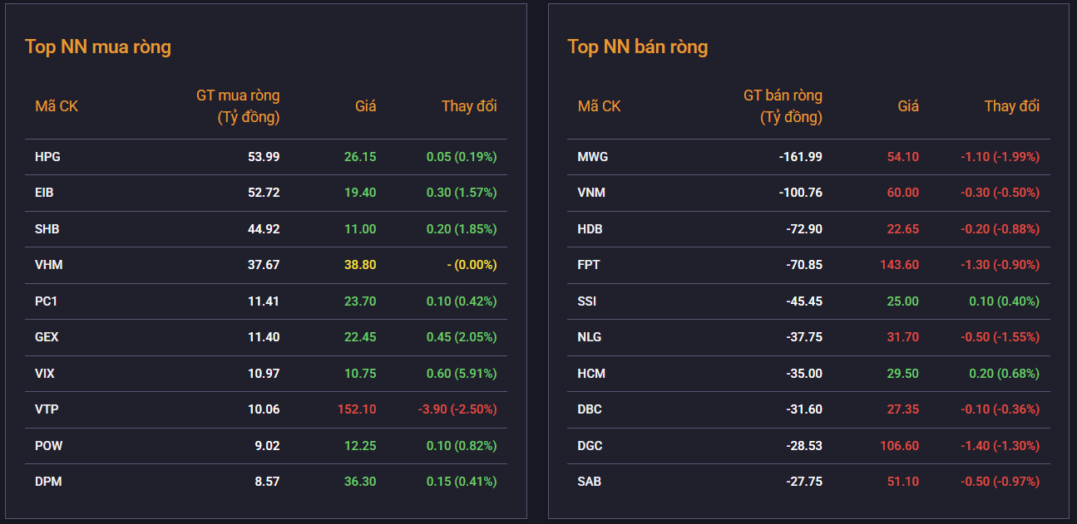Select the VNM stock code
This screenshot has height=524, width=1077.
coord(591,193)
